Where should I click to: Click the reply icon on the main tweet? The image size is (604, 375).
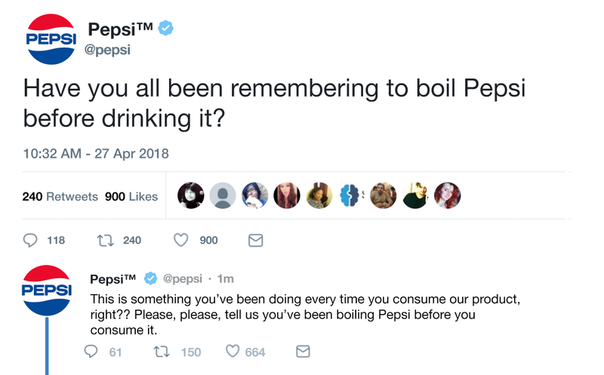pos(30,240)
